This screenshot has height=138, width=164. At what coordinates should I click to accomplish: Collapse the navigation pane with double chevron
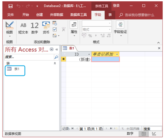(57, 49)
